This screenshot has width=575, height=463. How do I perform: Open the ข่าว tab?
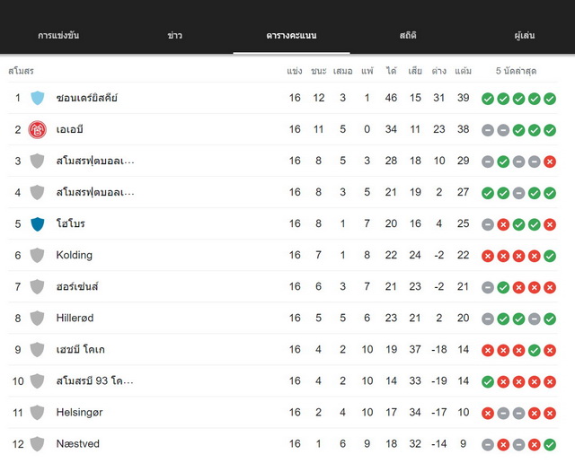[x=174, y=36]
